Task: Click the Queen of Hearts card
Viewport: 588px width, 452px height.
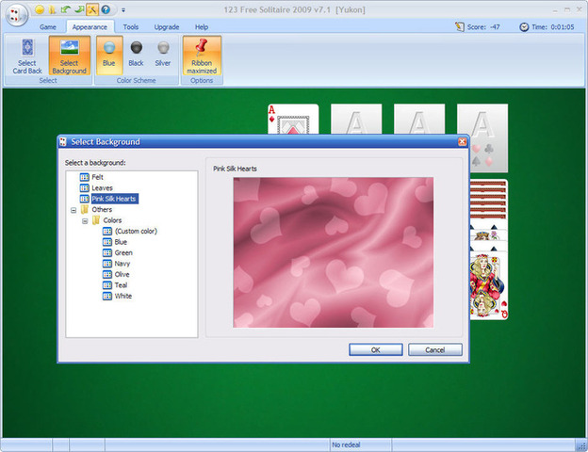Action: pos(489,286)
